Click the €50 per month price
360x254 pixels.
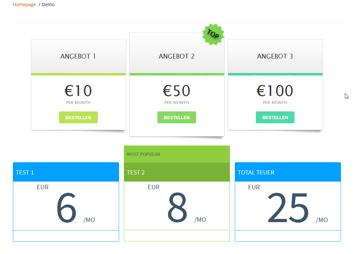click(176, 91)
